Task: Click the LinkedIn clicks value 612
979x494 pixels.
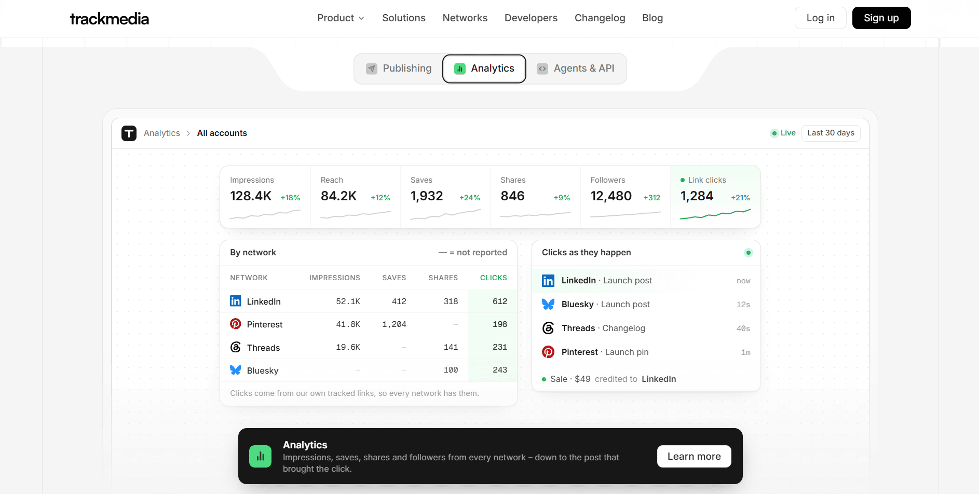Action: [500, 301]
